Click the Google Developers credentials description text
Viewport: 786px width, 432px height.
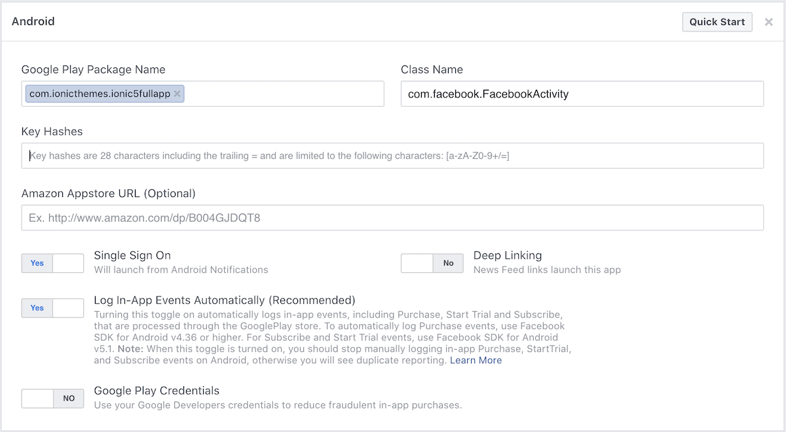coord(278,405)
